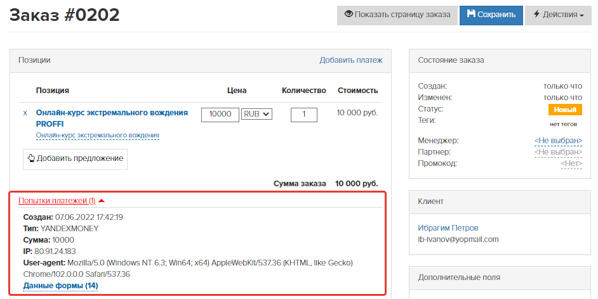Image resolution: width=598 pixels, height=299 pixels.
Task: Collapse payment attempts via red triangle
Action: pos(102,200)
